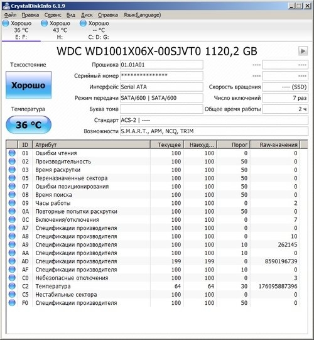Click the Серийный номер field
The image size is (314, 340).
161,75
